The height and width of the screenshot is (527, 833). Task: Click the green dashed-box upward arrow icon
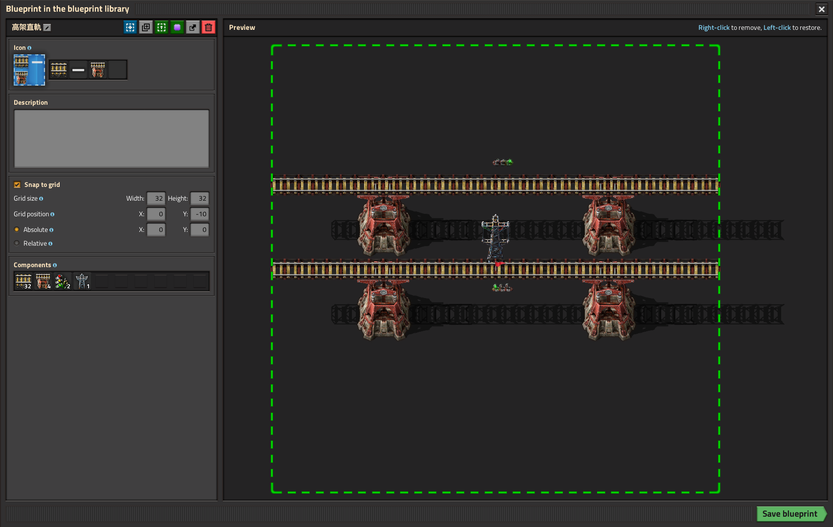point(162,27)
